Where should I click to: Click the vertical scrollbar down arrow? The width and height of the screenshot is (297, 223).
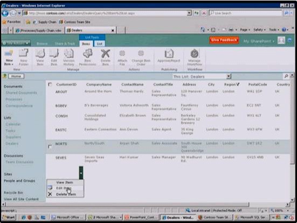pos(292,200)
